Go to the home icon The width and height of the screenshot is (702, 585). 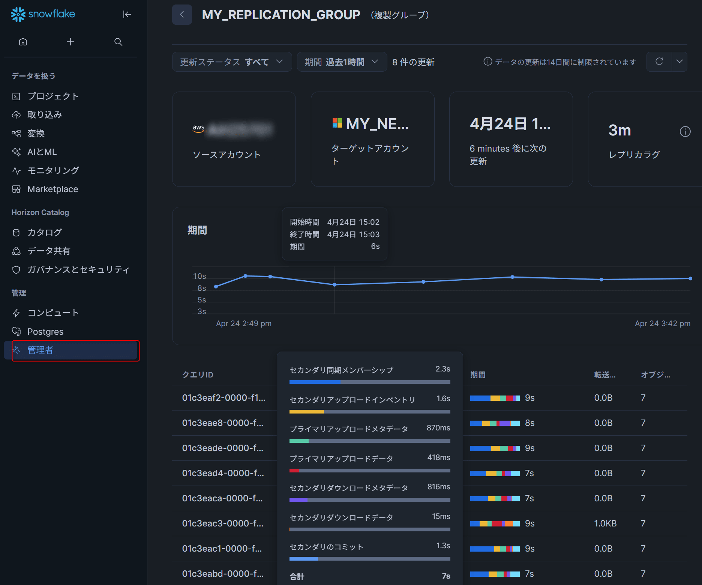pyautogui.click(x=23, y=42)
